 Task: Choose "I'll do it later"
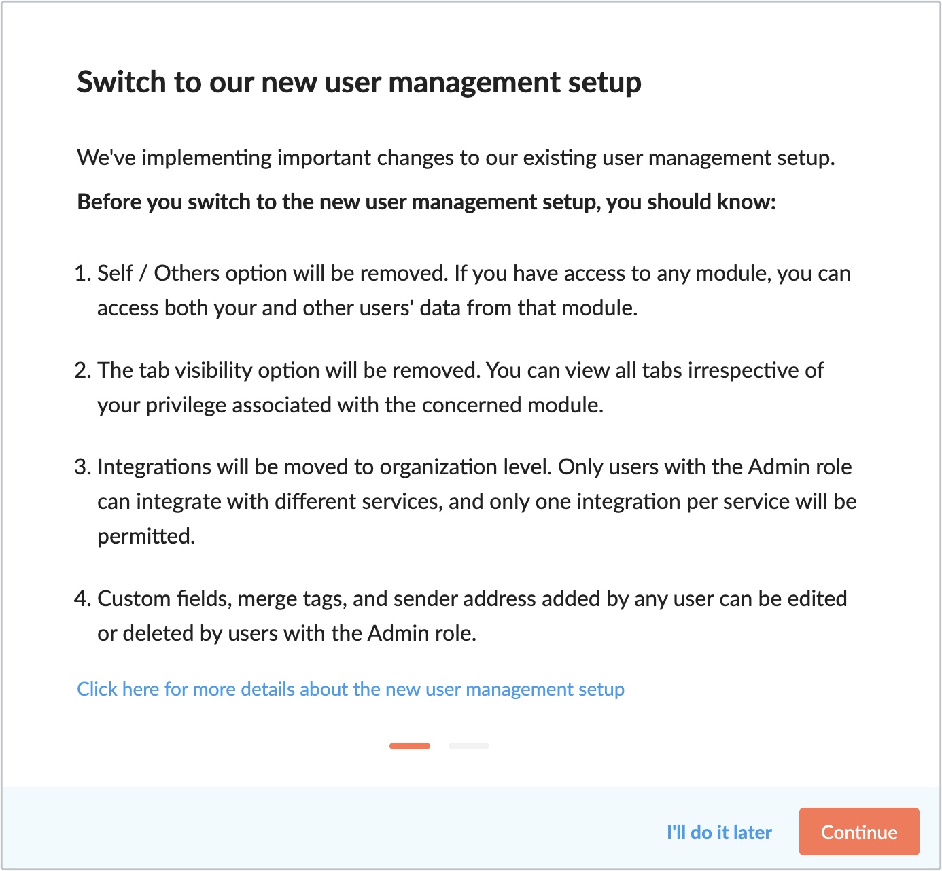pyautogui.click(x=719, y=832)
